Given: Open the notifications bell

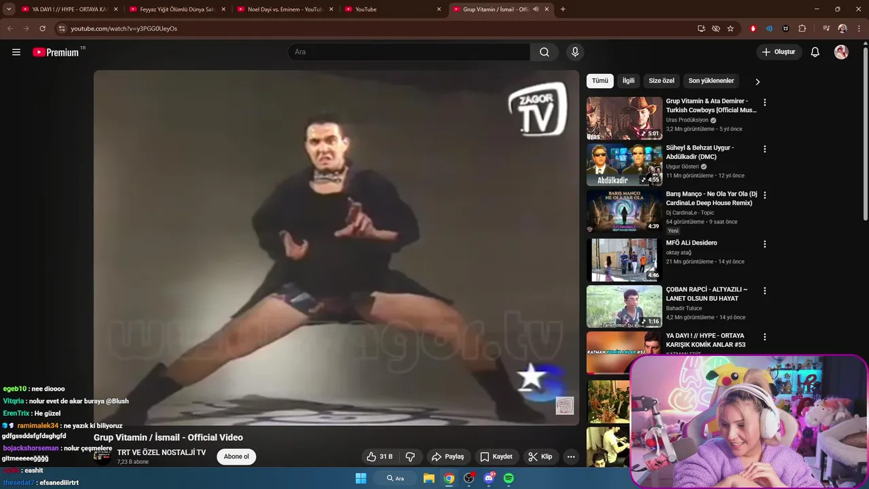Looking at the screenshot, I should (x=815, y=52).
